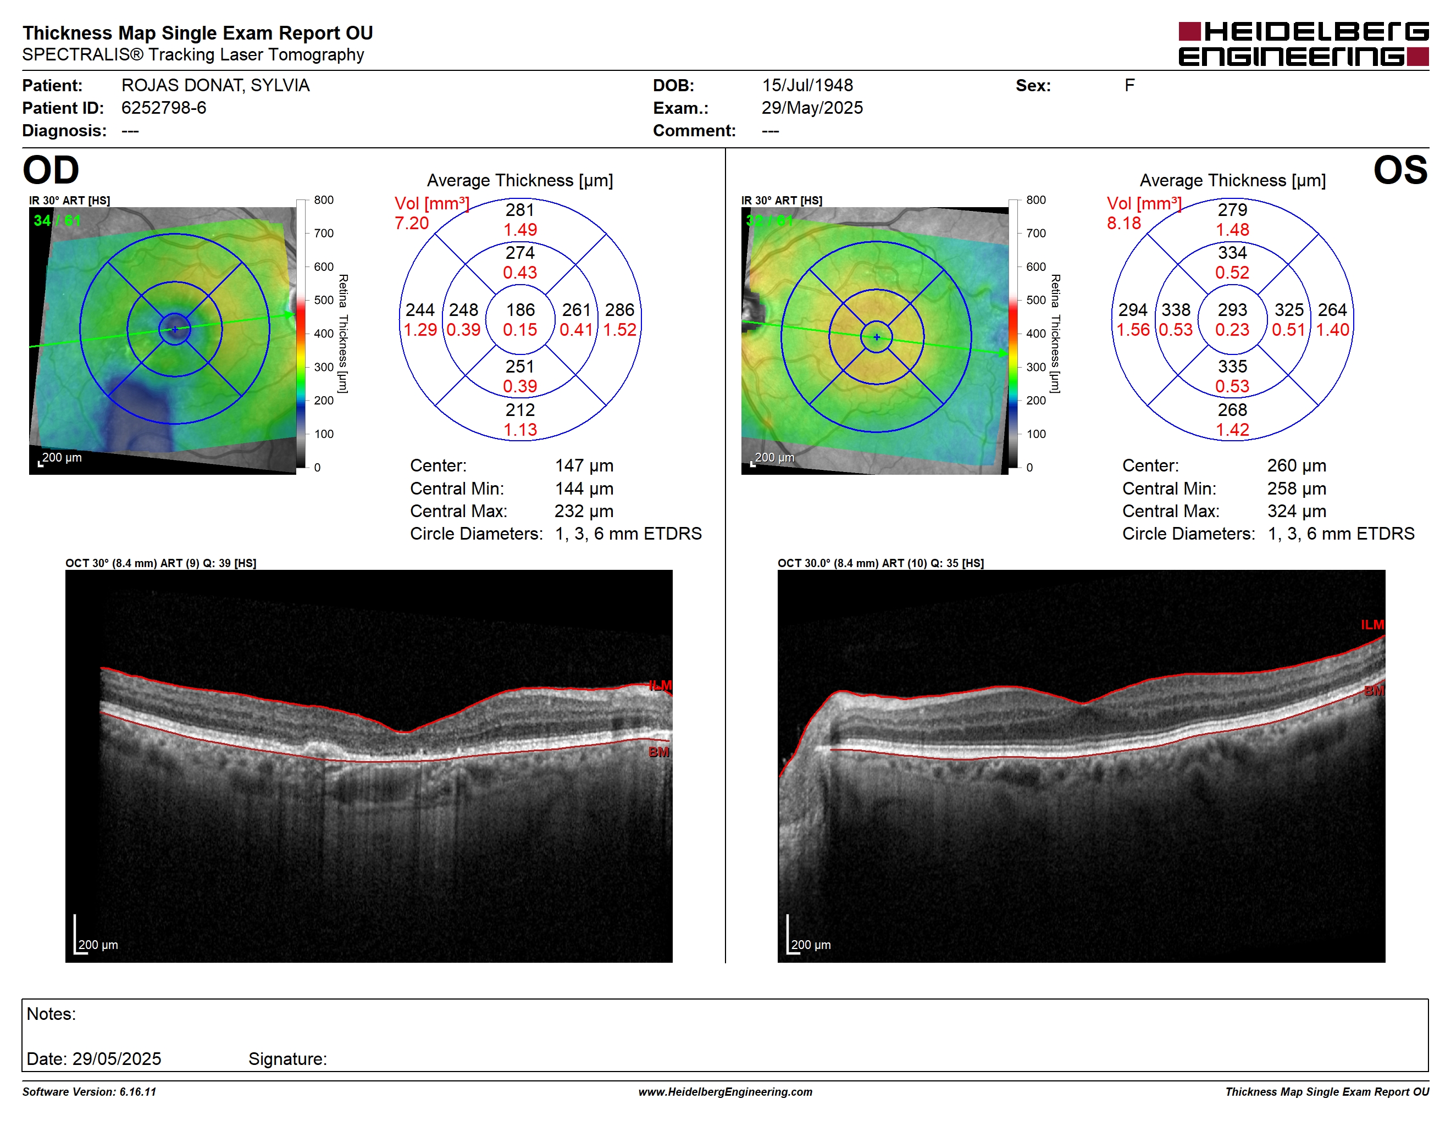Click OS total volume 8.18

click(1123, 223)
